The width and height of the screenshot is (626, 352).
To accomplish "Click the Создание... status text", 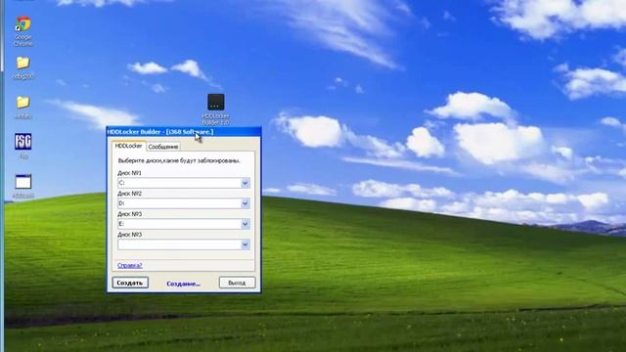I will click(183, 284).
